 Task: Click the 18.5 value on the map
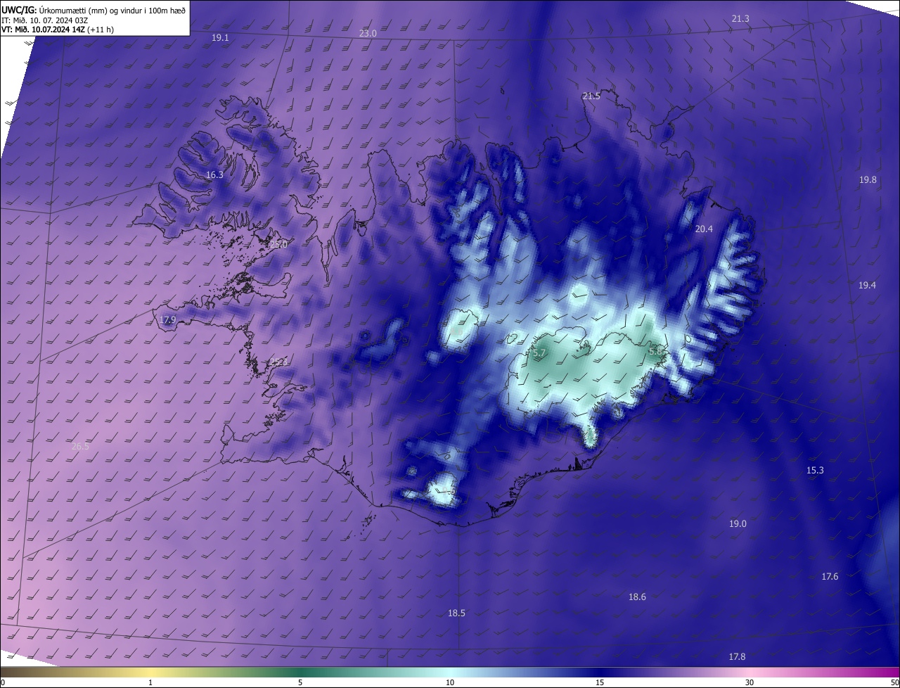click(456, 613)
